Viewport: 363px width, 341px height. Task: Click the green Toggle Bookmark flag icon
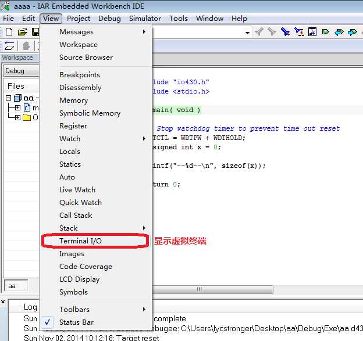[326, 32]
